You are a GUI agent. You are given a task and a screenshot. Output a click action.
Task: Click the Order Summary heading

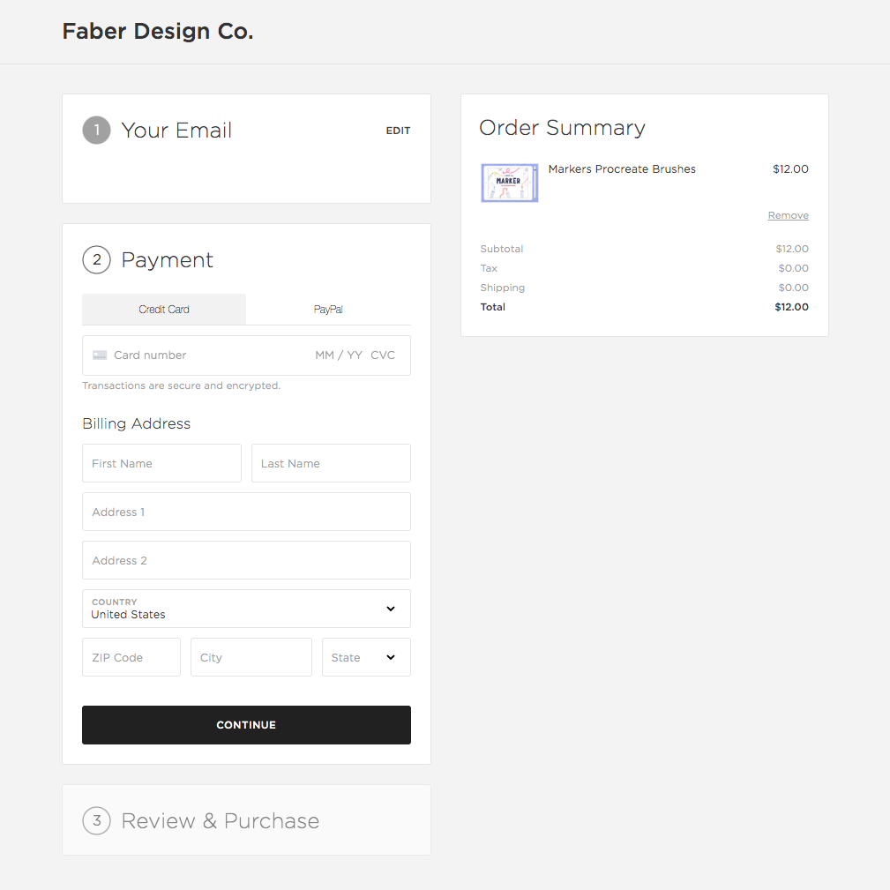(x=562, y=128)
